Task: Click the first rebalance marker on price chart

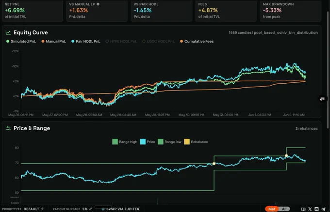Action: pos(214,164)
